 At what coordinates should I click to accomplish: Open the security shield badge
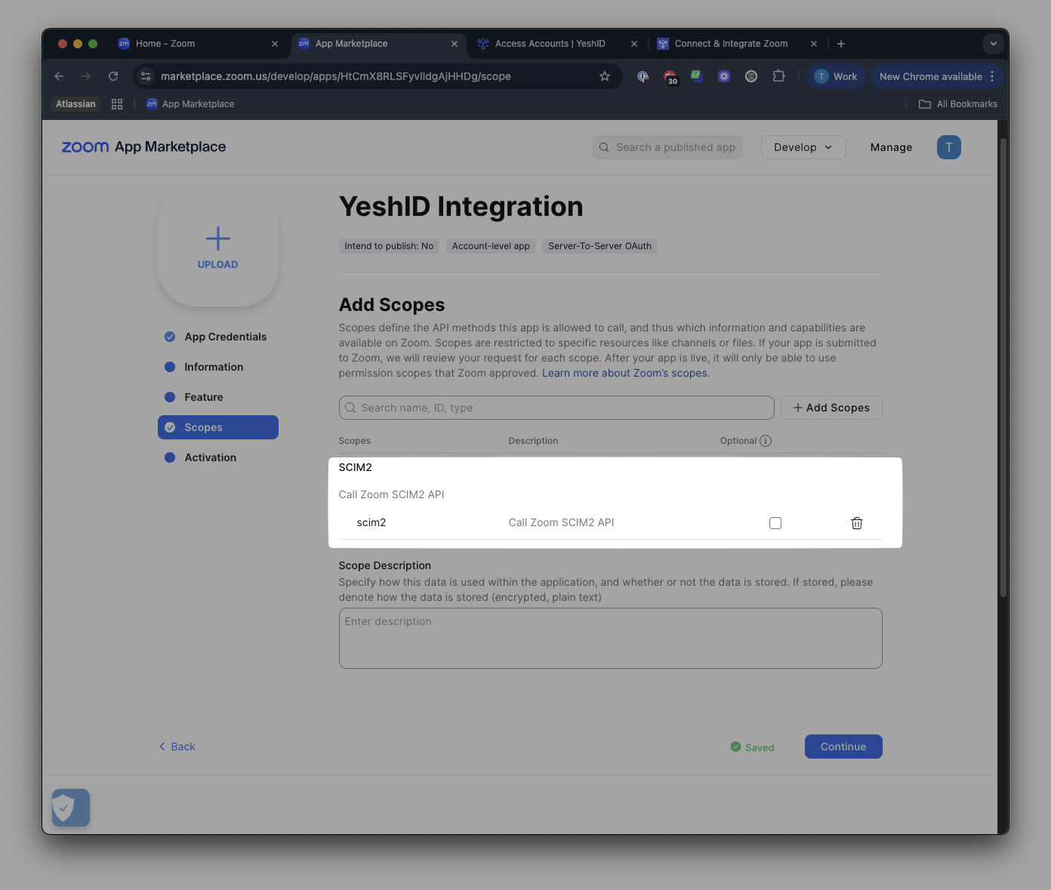tap(71, 808)
